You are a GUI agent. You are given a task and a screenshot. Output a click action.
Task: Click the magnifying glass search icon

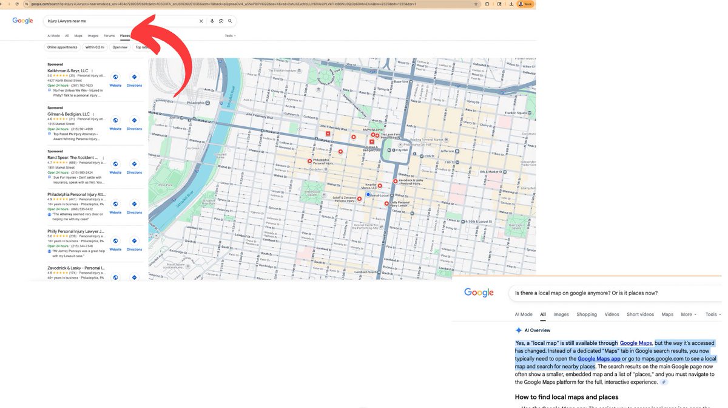click(230, 21)
